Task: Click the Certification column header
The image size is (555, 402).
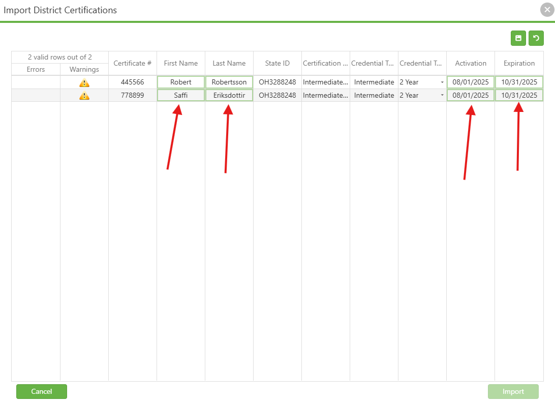Action: point(326,63)
